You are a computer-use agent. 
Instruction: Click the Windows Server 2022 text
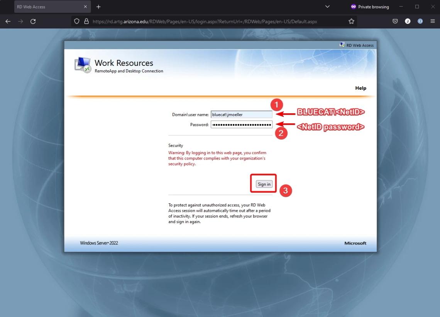[x=99, y=243]
